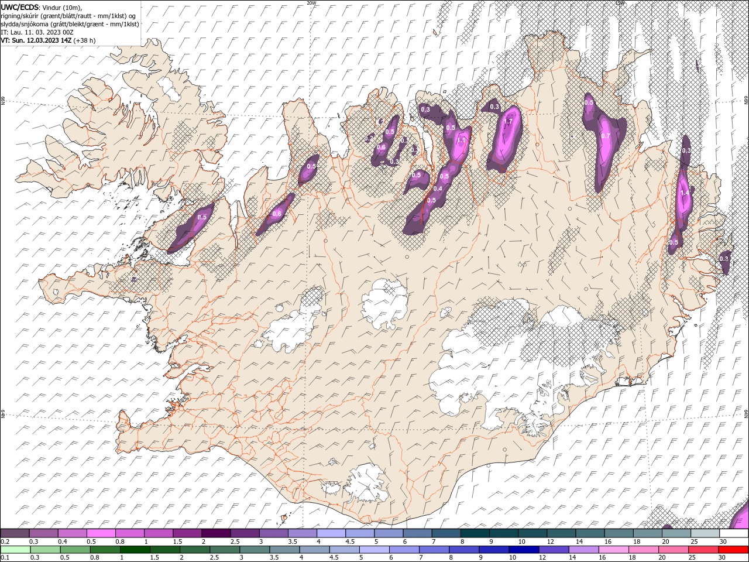Click the 1.1 snowfall value on the map
The width and height of the screenshot is (749, 562).
click(461, 140)
